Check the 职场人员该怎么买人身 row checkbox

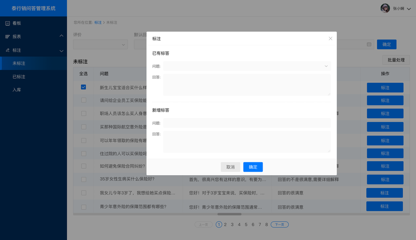click(x=84, y=114)
